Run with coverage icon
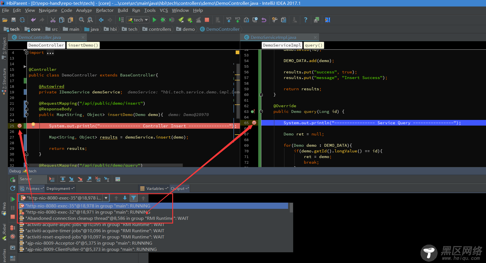 (172, 20)
